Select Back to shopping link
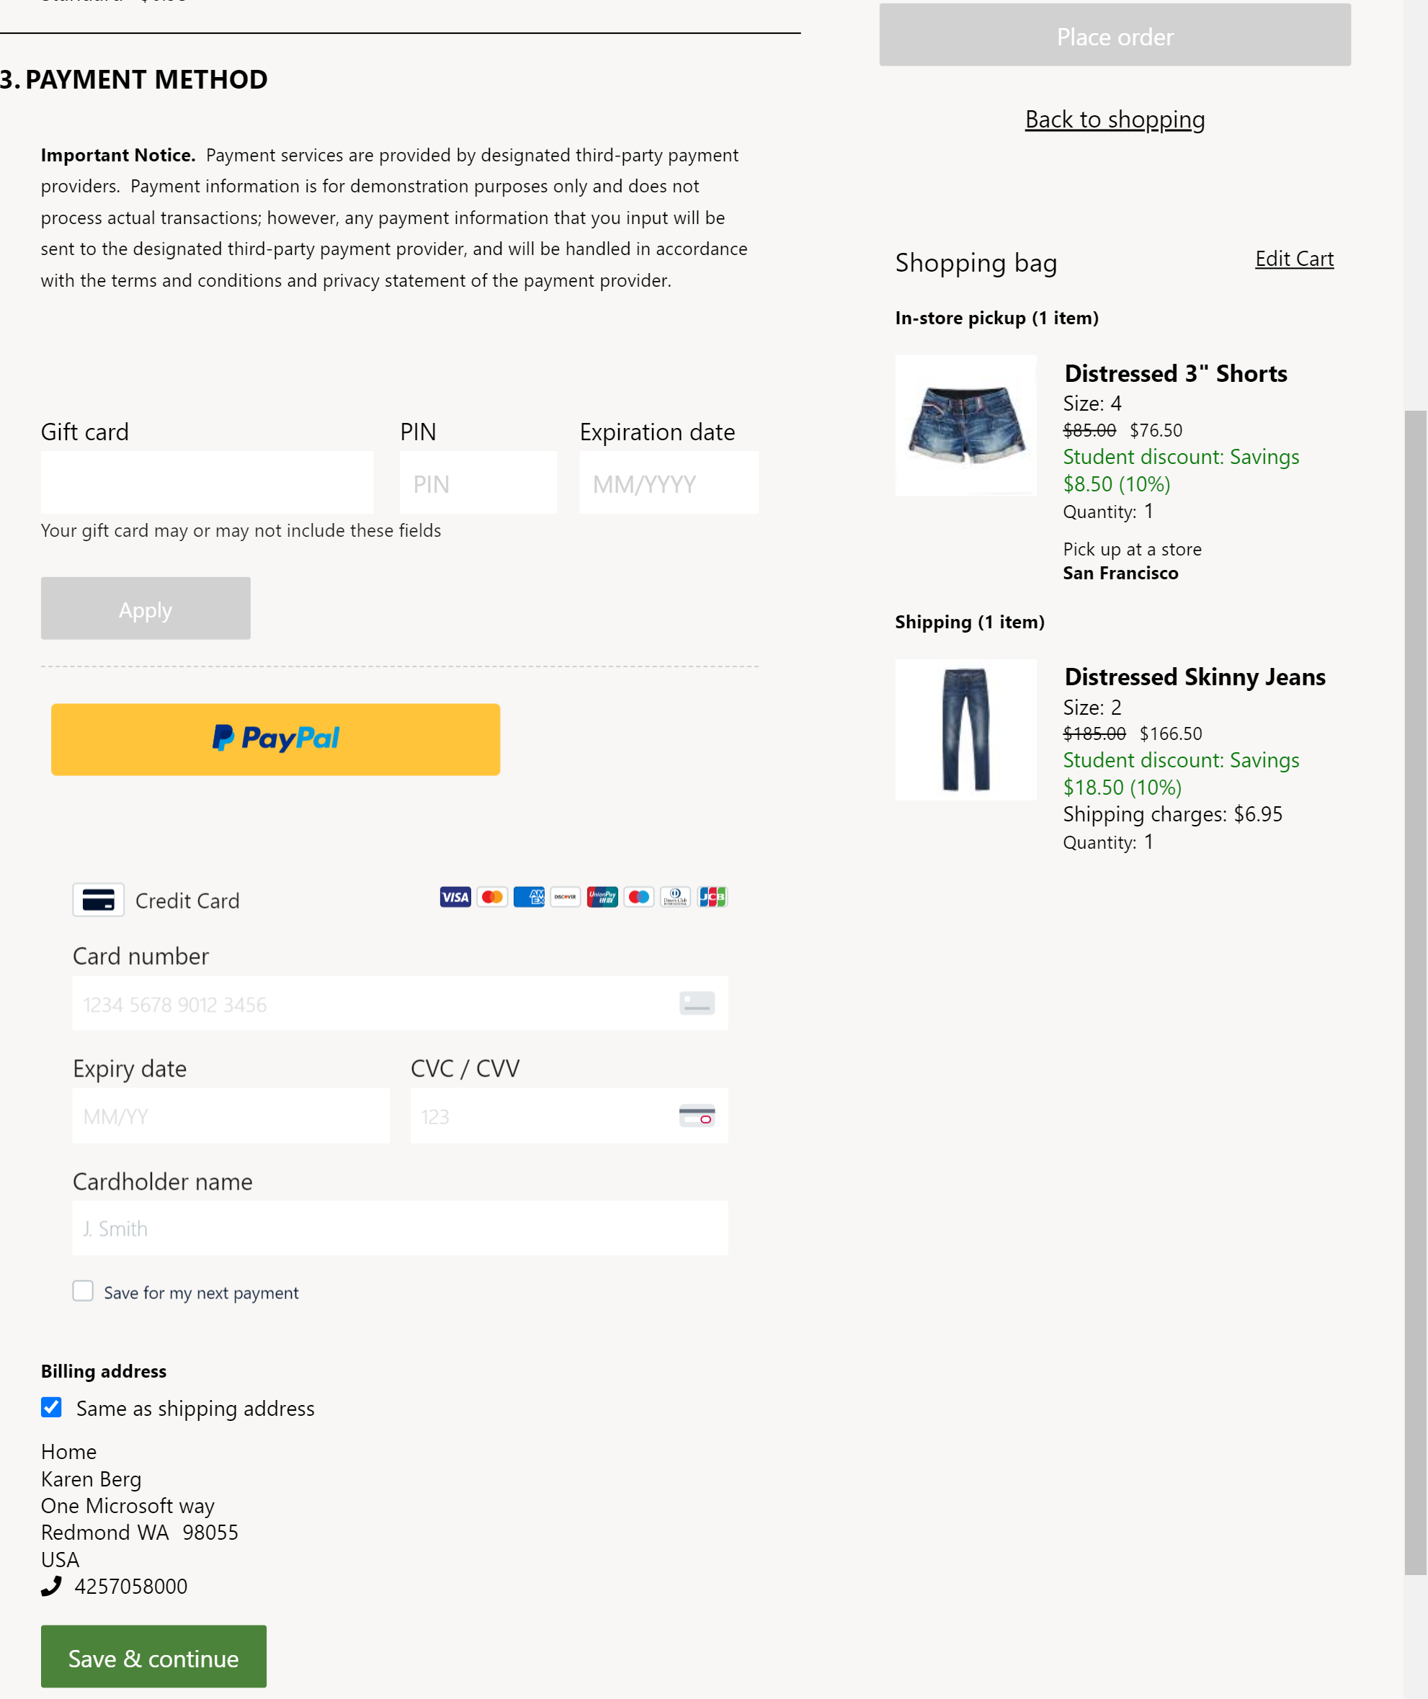 1115,117
